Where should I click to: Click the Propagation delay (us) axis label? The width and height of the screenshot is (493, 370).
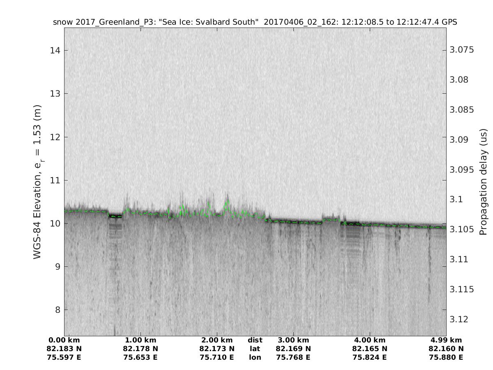[483, 181]
